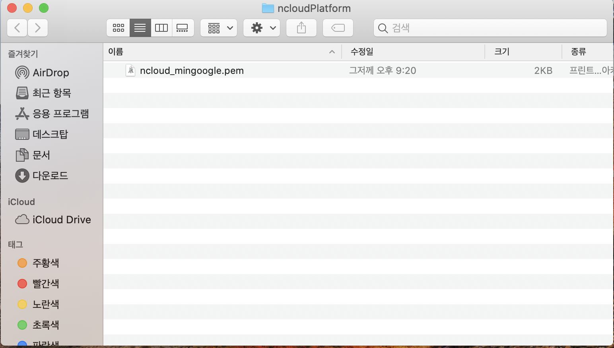Sort by the 크기 column header
The height and width of the screenshot is (348, 614).
pyautogui.click(x=523, y=52)
